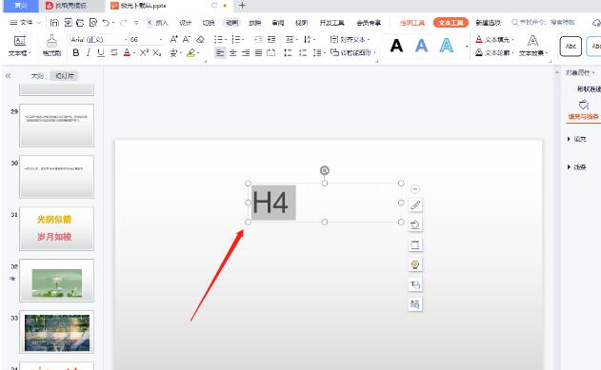This screenshot has height=370, width=601.
Task: Click the bottom icon of the floating toolbar
Action: (415, 304)
